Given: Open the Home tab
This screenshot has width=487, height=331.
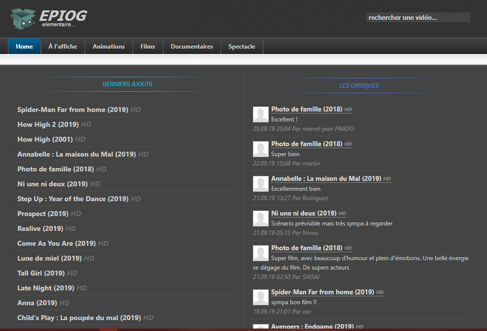Looking at the screenshot, I should pyautogui.click(x=24, y=47).
